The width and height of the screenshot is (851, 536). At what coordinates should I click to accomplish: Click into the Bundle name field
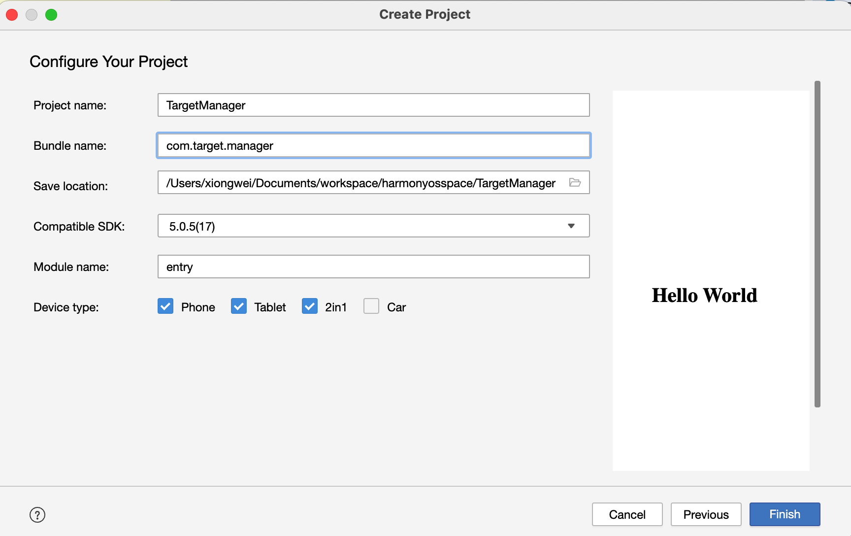[x=373, y=146]
